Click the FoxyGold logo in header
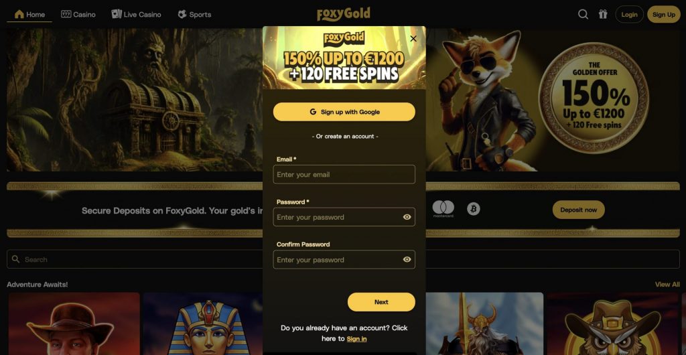Screen dimensions: 686x355 (344, 14)
